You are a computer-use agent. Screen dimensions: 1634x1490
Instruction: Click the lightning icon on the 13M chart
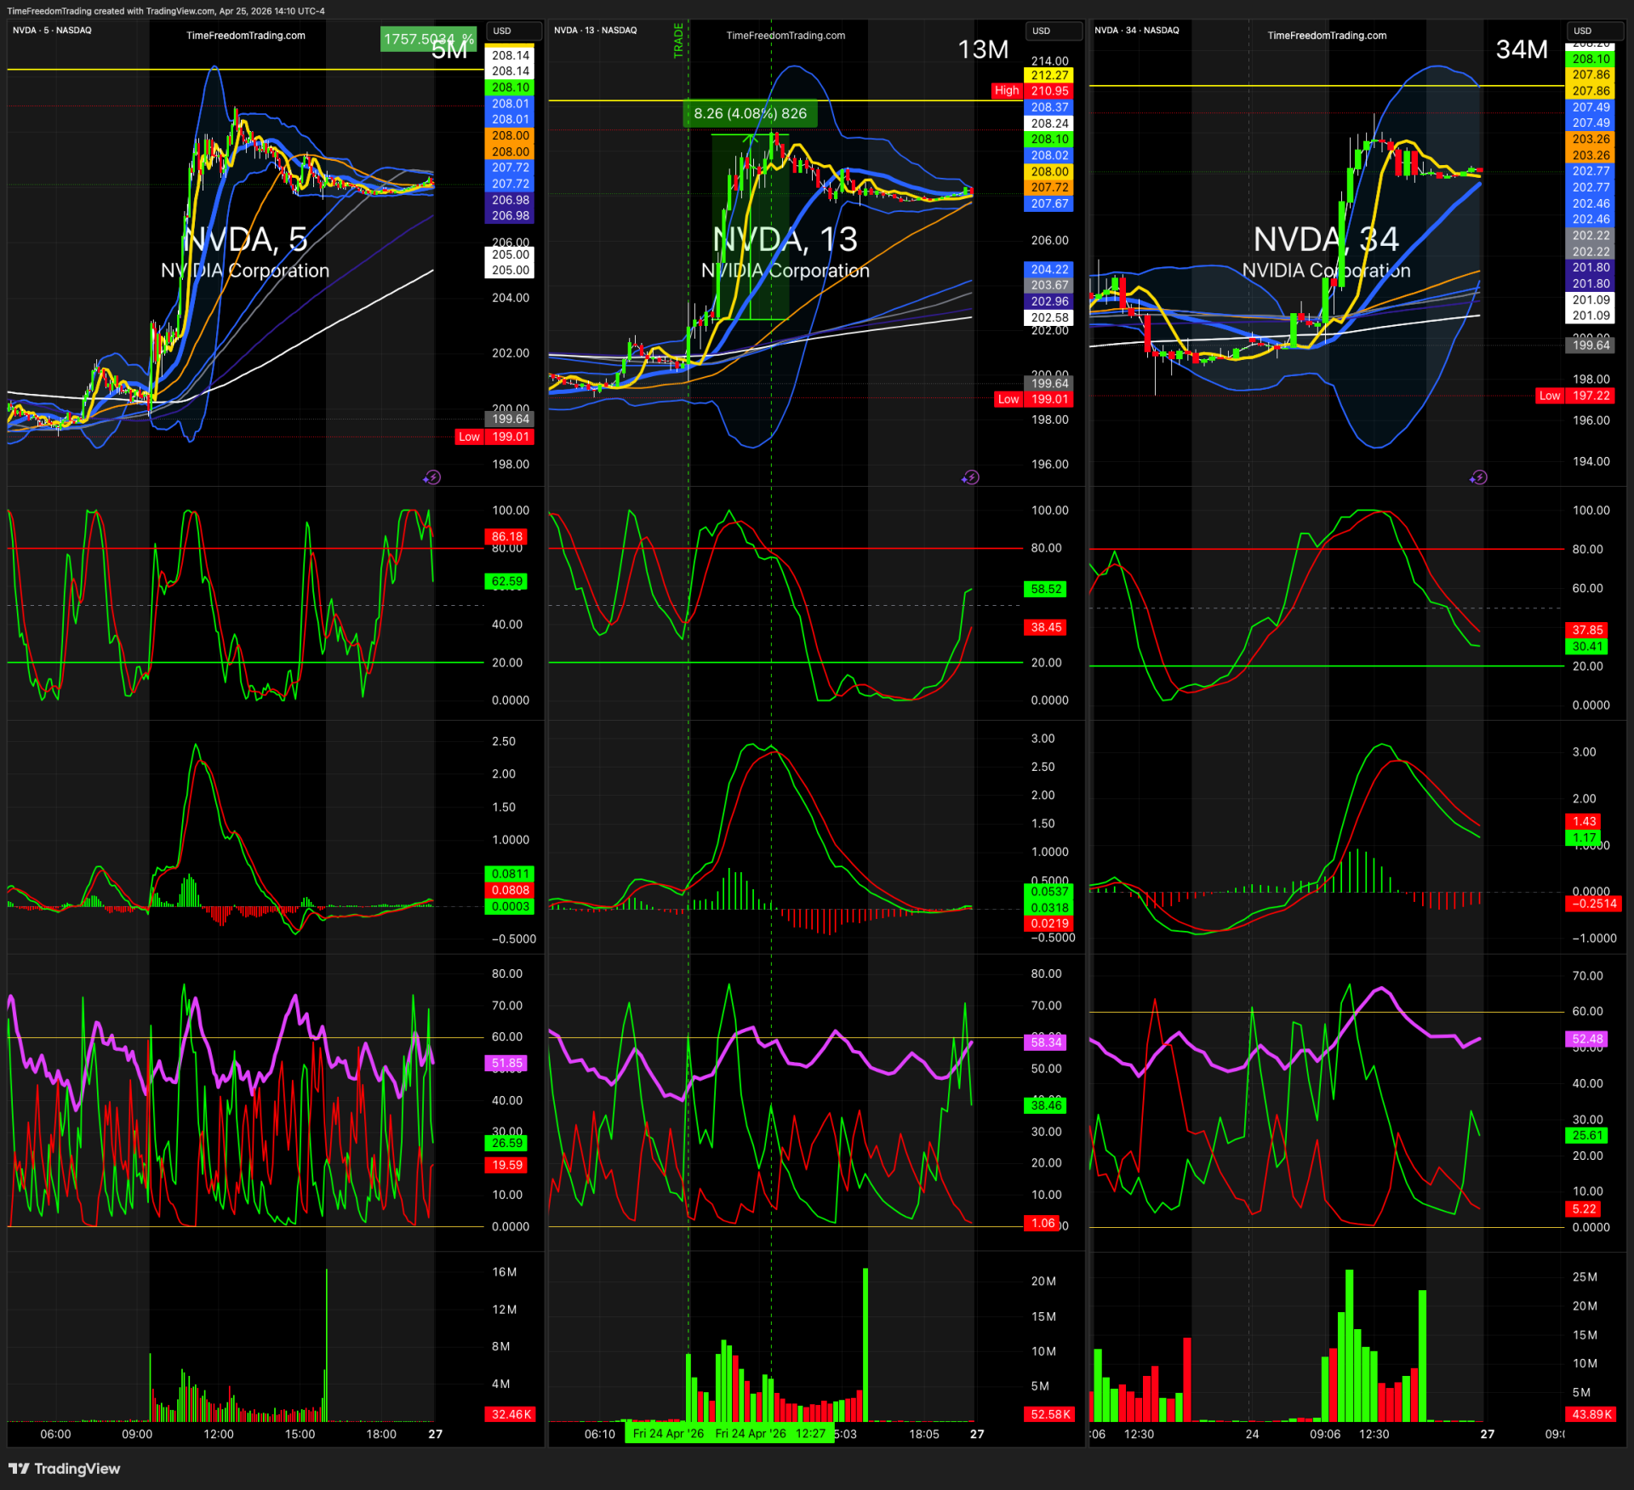(971, 477)
